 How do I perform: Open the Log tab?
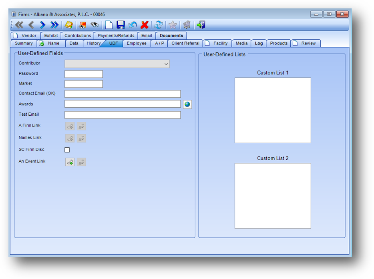pos(259,43)
